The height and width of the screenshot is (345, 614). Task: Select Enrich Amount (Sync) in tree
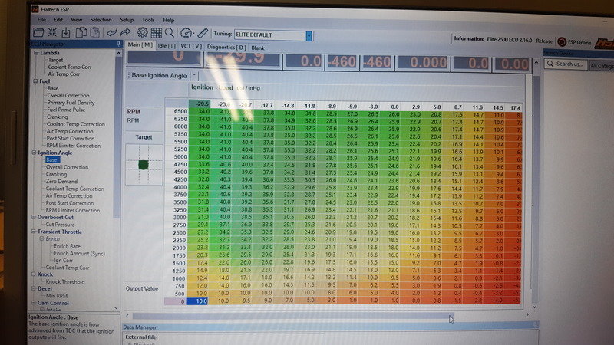point(79,254)
